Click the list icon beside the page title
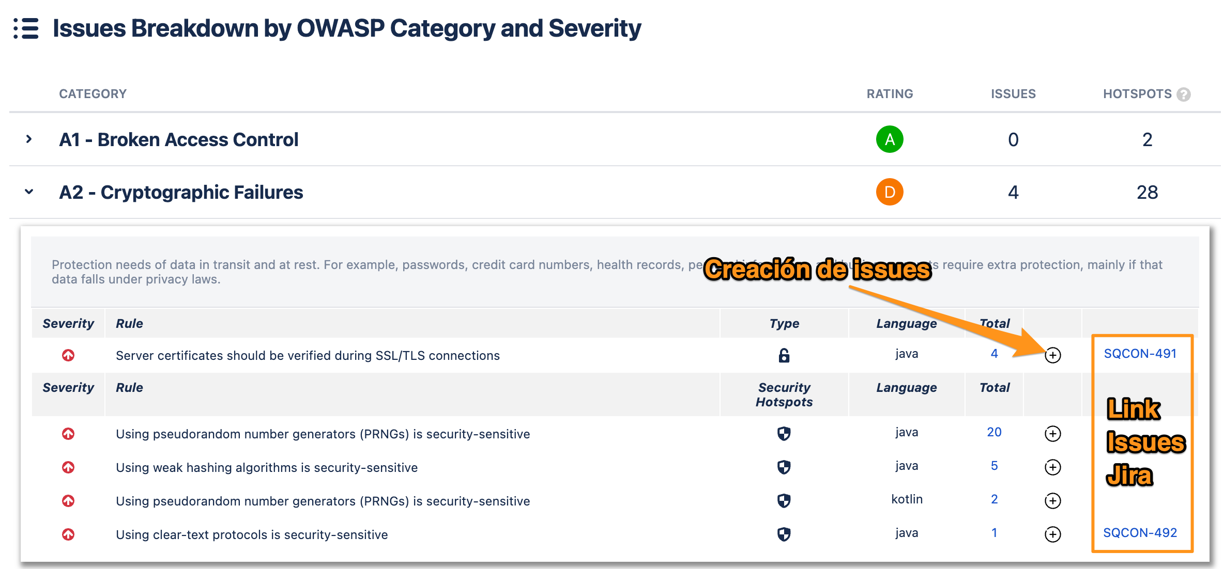The width and height of the screenshot is (1224, 569). click(x=26, y=28)
